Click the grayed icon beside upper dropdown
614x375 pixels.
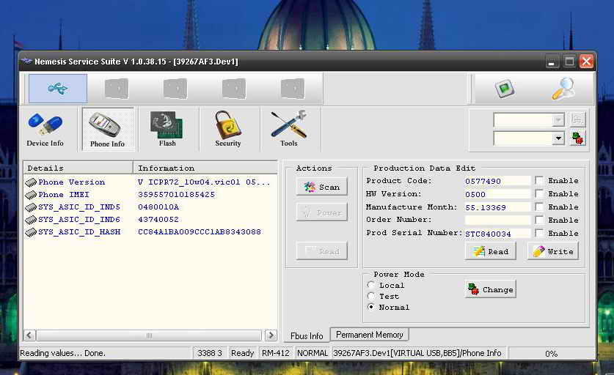pyautogui.click(x=577, y=119)
